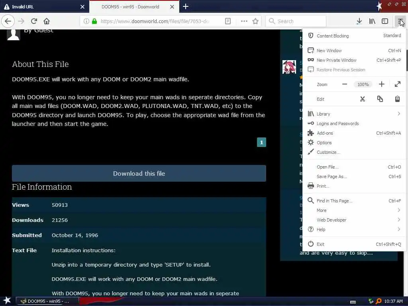This screenshot has width=408, height=306.
Task: Open Logins and Passwords
Action: pyautogui.click(x=354, y=124)
